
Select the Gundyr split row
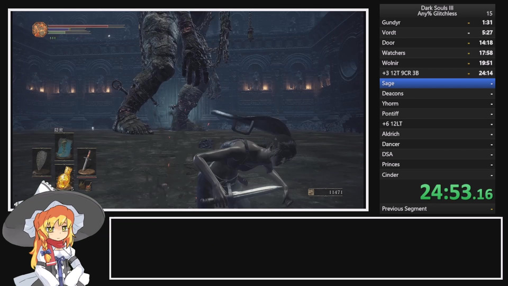click(437, 22)
